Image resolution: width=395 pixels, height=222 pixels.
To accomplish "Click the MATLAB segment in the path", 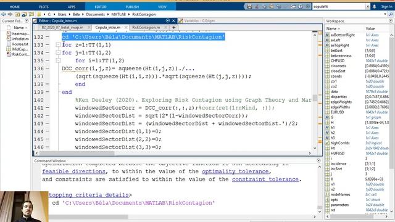I will [x=118, y=14].
